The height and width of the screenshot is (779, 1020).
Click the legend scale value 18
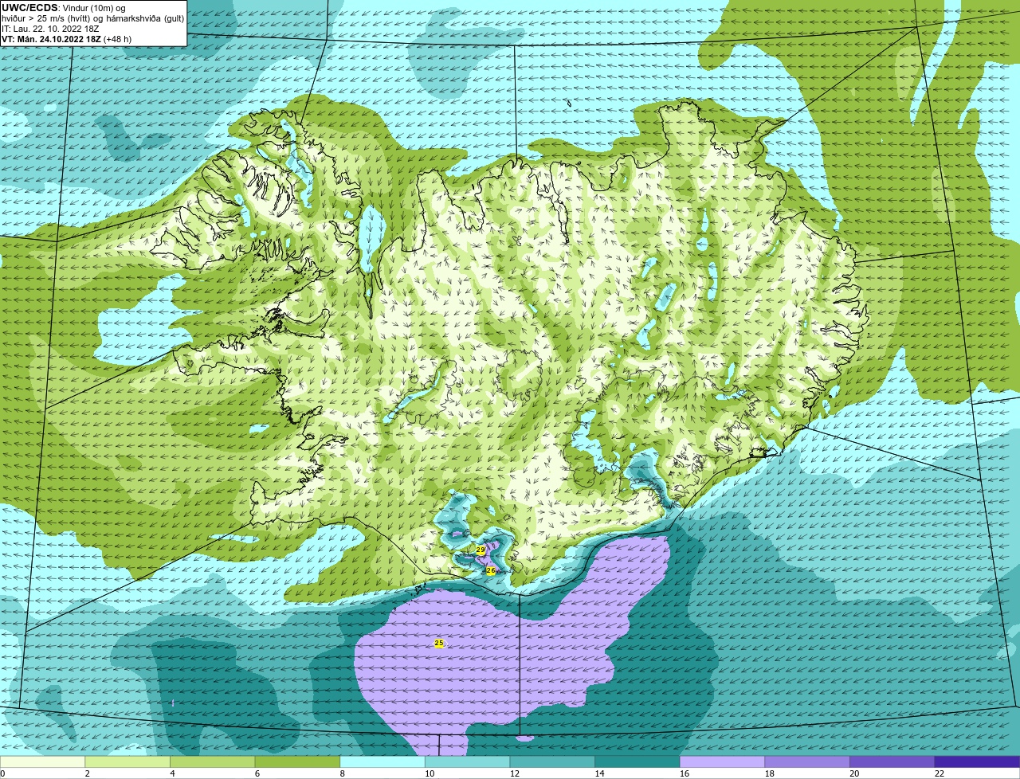point(769,773)
